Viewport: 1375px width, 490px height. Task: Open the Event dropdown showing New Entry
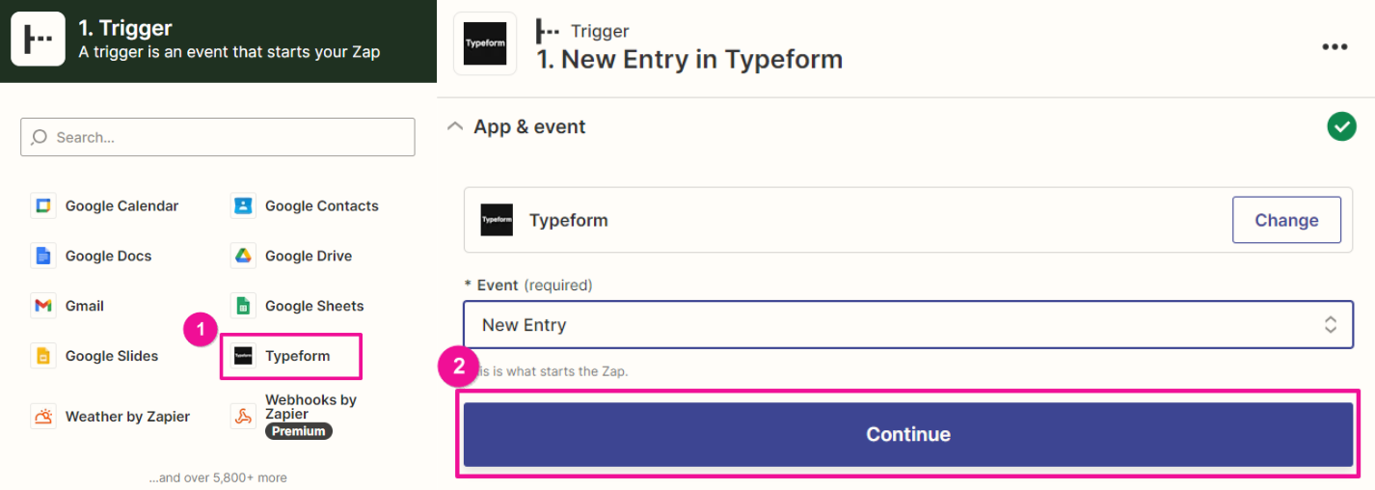(897, 325)
